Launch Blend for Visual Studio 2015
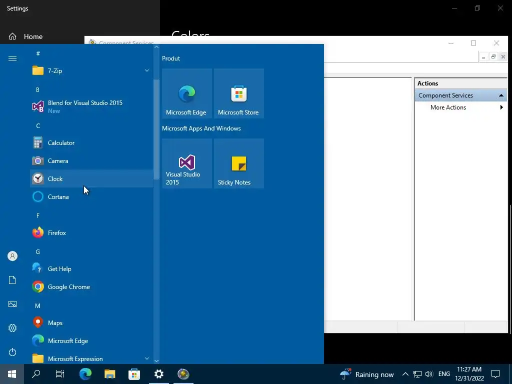 click(91, 106)
